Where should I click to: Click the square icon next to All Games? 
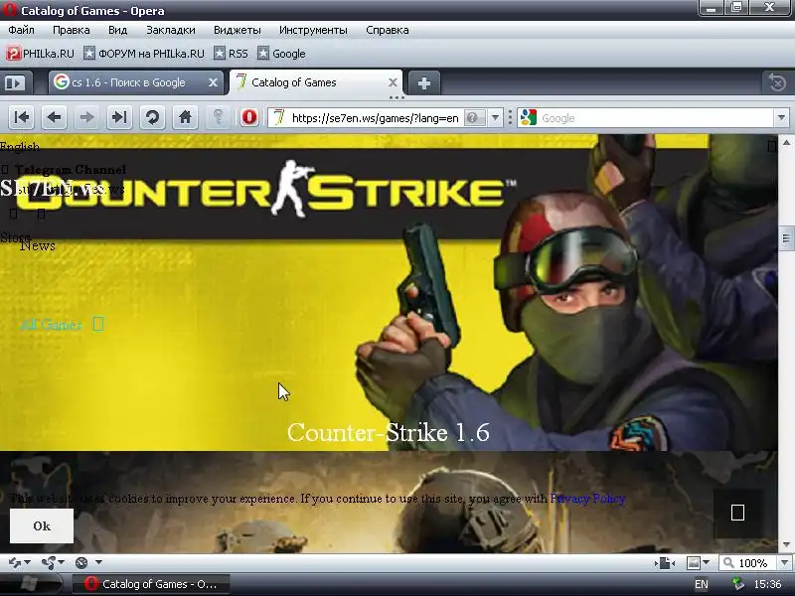tap(98, 324)
